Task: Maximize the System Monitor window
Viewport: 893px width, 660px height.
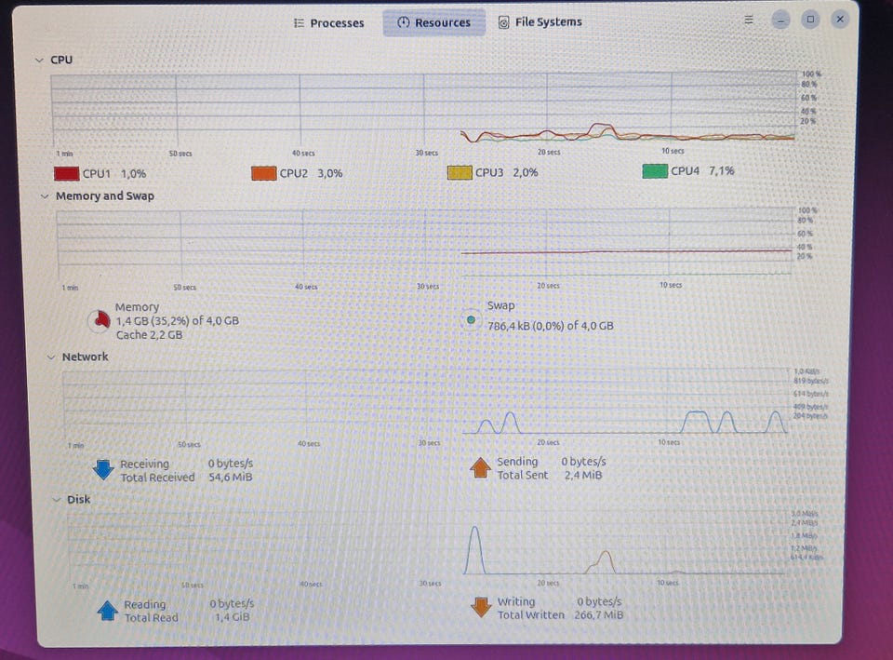Action: [x=810, y=20]
